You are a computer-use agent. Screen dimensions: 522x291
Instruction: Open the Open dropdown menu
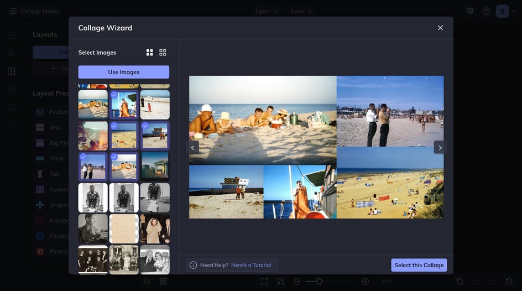266,11
